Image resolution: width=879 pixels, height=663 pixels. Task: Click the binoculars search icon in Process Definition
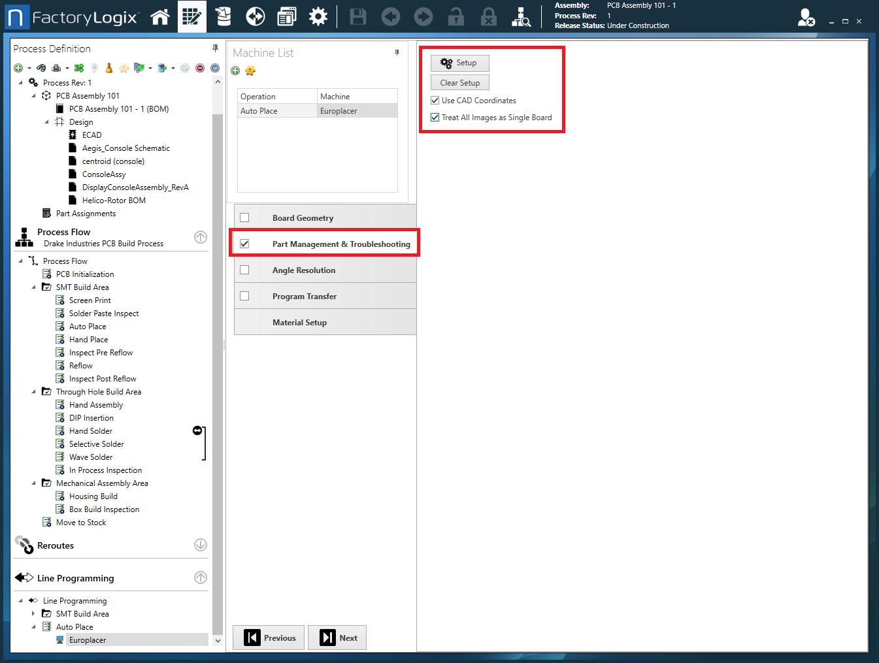pyautogui.click(x=41, y=67)
